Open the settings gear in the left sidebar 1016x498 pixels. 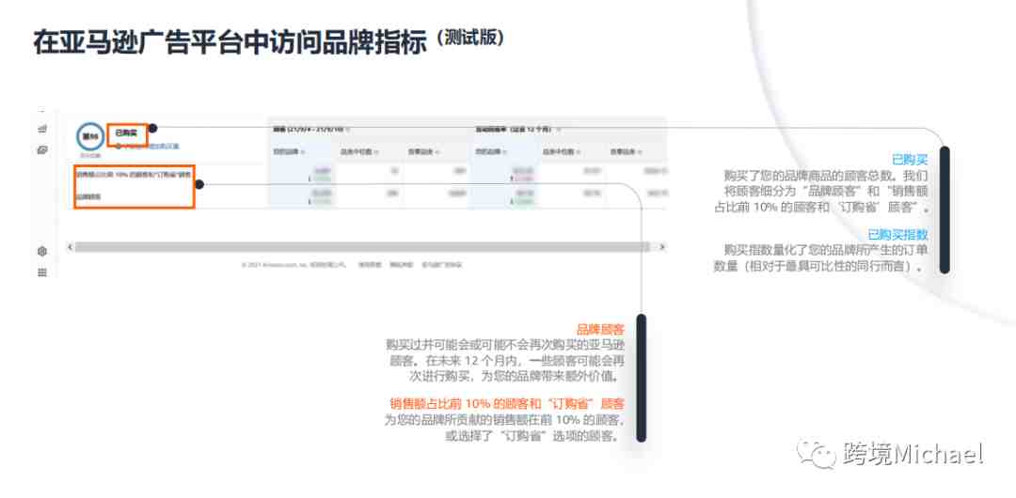[x=42, y=251]
